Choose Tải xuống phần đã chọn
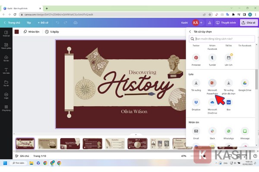The height and width of the screenshot is (172, 259). (x=229, y=83)
